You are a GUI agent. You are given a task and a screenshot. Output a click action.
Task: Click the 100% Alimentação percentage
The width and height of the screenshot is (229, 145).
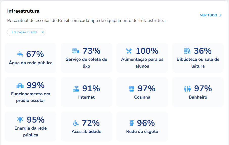pyautogui.click(x=147, y=51)
